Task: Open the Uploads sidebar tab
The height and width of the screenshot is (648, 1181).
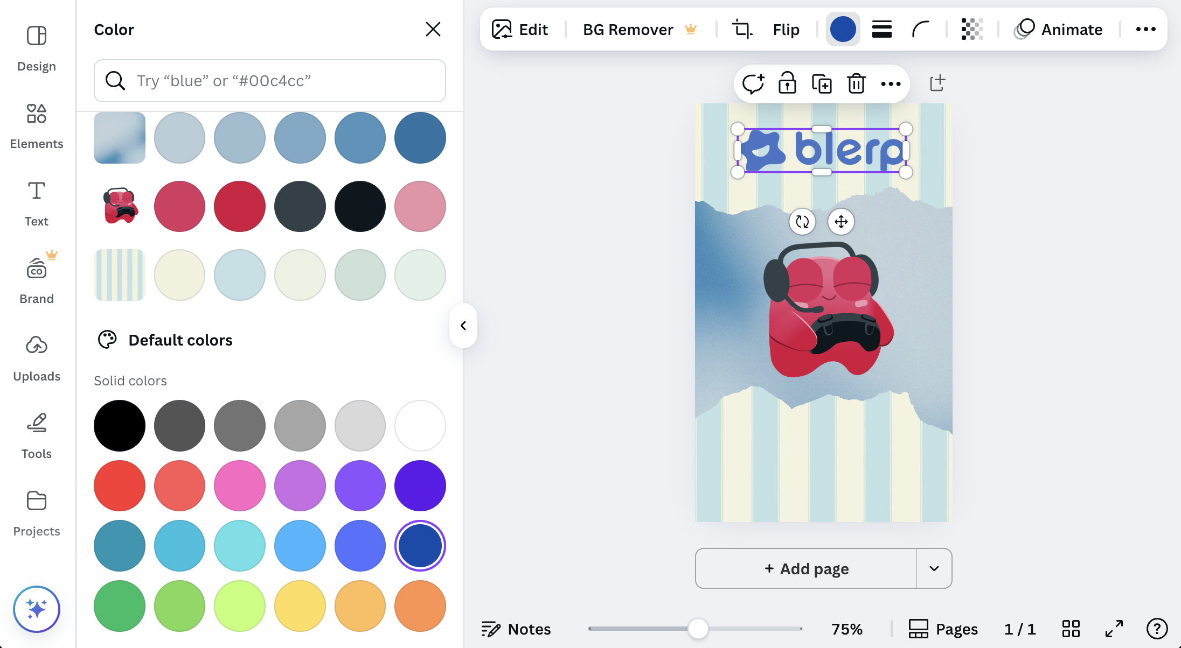Action: pyautogui.click(x=37, y=358)
